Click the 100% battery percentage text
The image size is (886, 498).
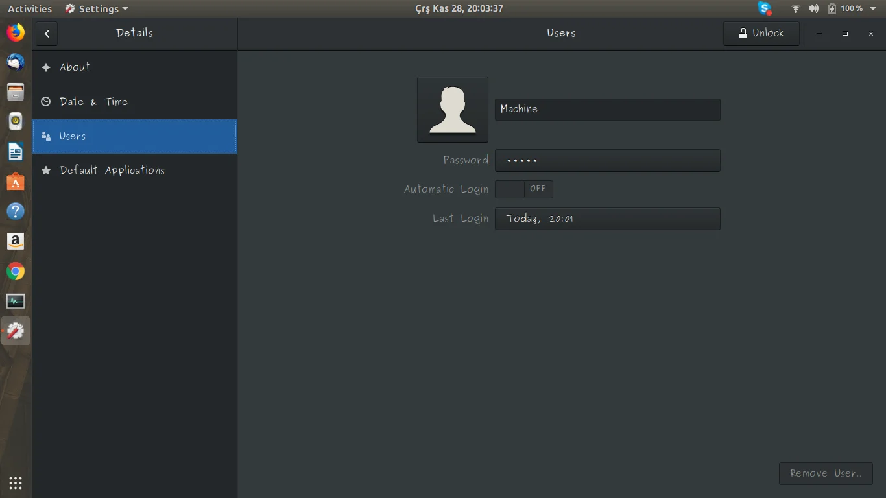coord(852,8)
